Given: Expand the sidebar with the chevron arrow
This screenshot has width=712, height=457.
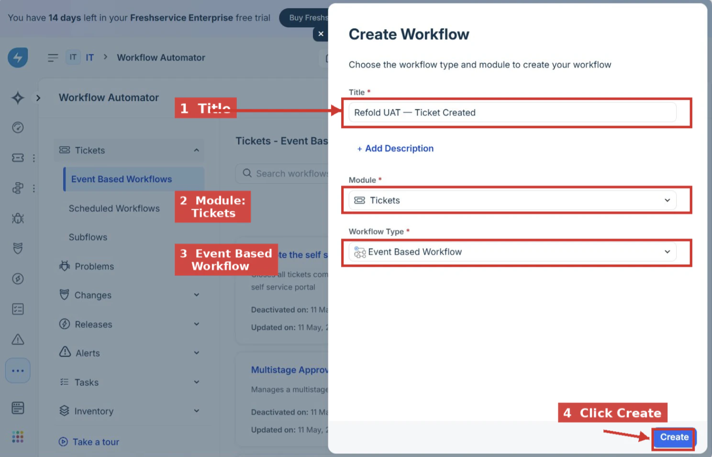Looking at the screenshot, I should (x=38, y=98).
